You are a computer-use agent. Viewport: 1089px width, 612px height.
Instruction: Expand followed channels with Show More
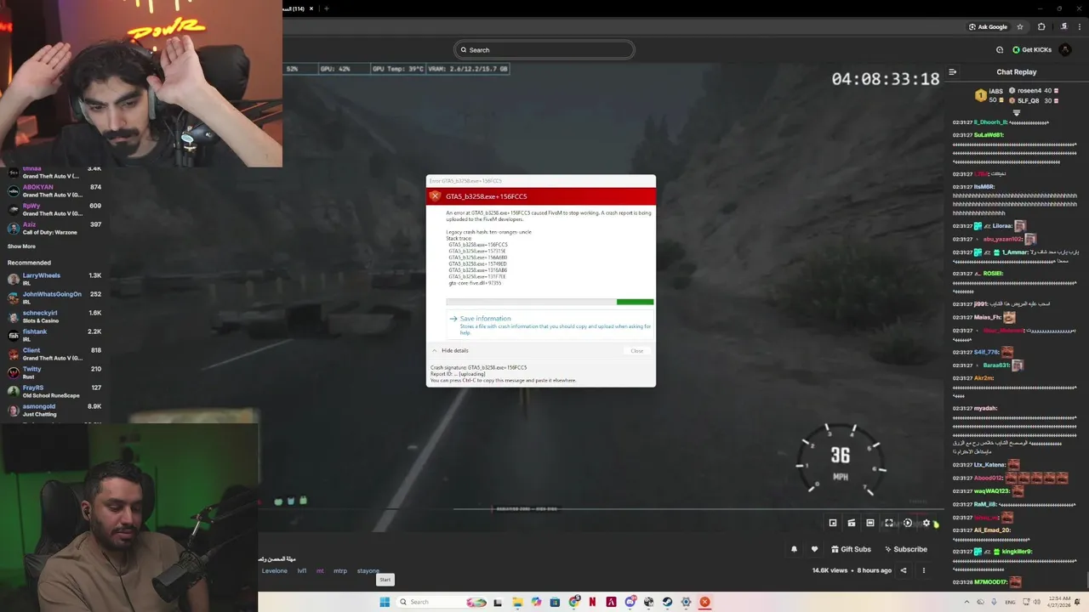point(21,246)
